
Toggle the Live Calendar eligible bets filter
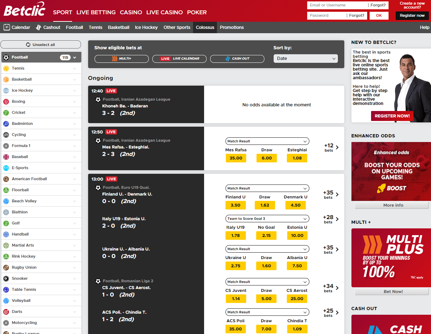pyautogui.click(x=179, y=59)
